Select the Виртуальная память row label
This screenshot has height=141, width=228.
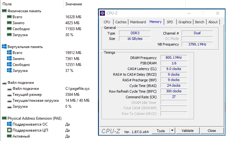[25, 47]
